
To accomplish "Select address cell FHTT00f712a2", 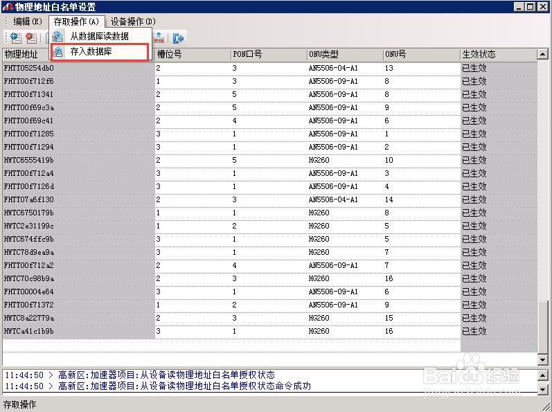I will pos(79,265).
